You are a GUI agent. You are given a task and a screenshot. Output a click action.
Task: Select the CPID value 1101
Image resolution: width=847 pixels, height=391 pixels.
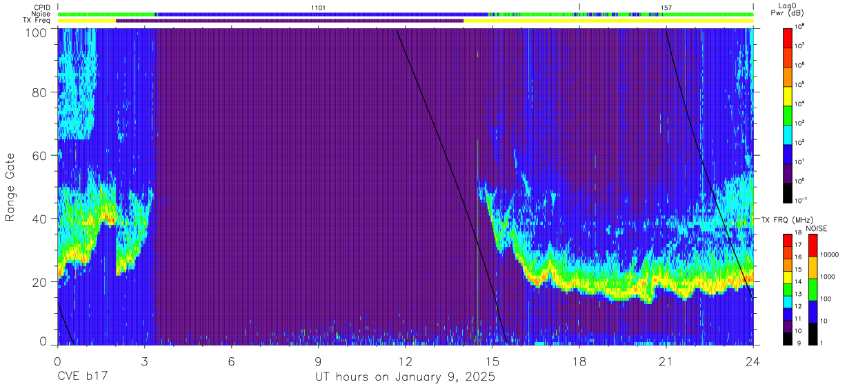[x=319, y=7]
